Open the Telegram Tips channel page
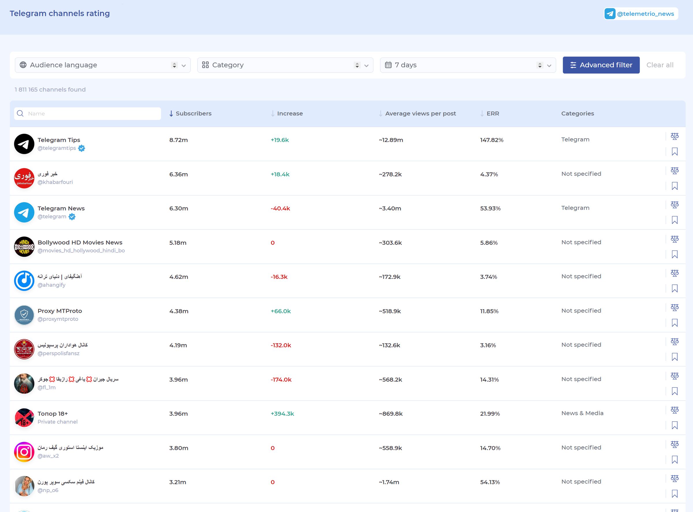 [x=59, y=140]
